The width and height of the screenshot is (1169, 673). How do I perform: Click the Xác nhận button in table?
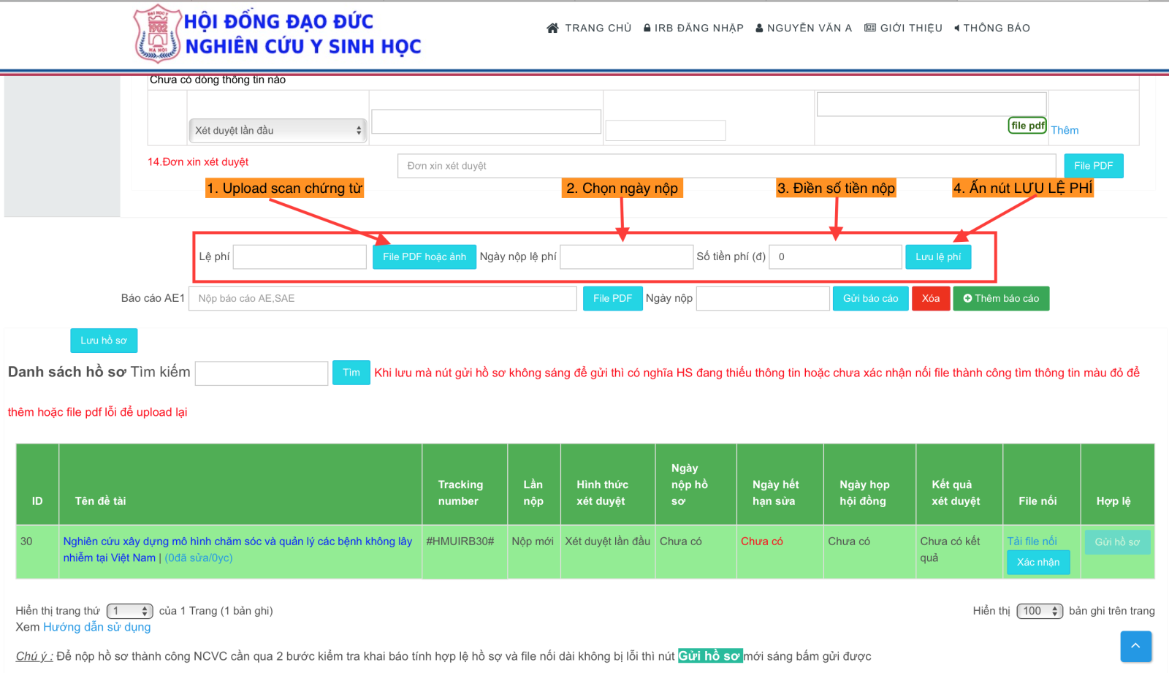point(1037,562)
